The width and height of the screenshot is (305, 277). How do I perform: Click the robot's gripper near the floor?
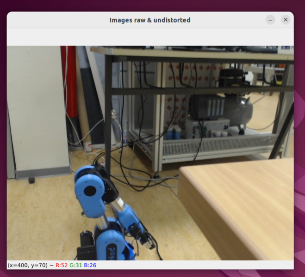148,240
